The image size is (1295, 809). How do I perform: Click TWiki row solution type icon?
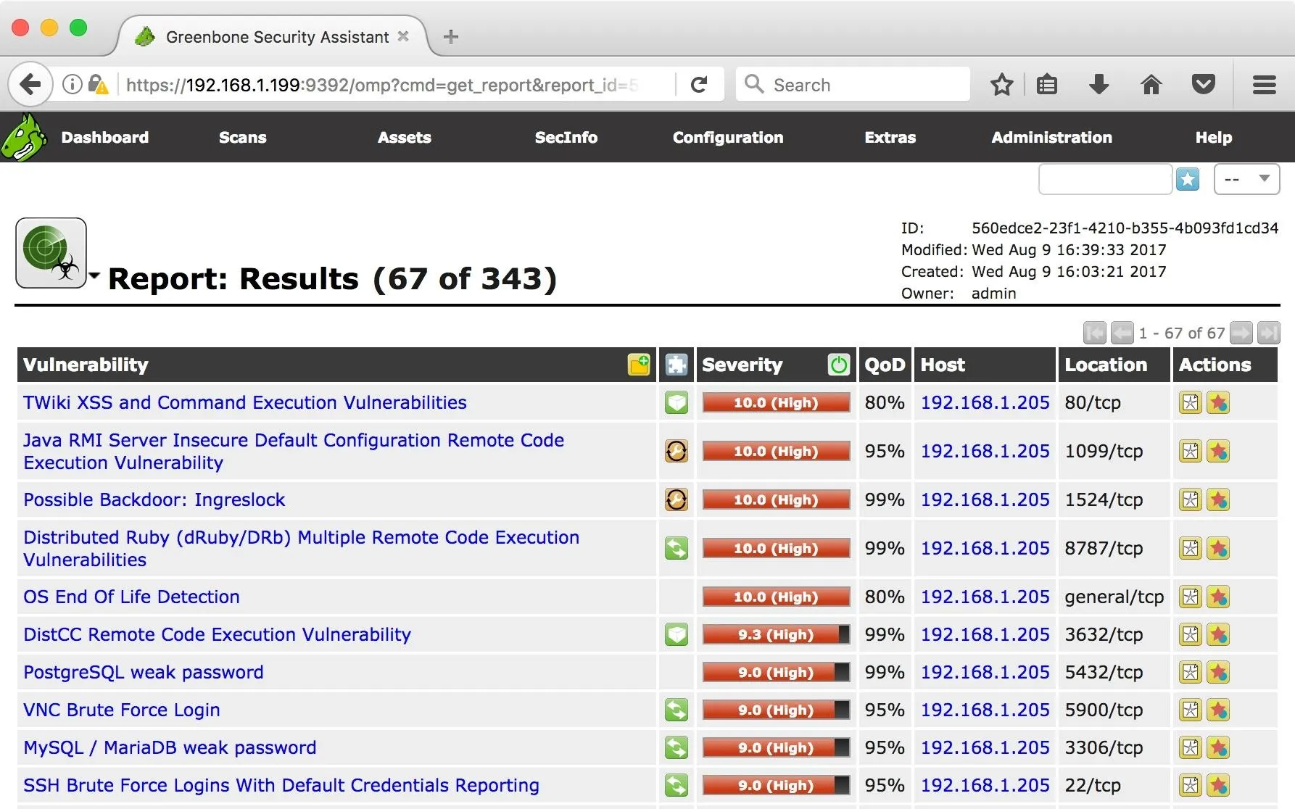pyautogui.click(x=677, y=402)
